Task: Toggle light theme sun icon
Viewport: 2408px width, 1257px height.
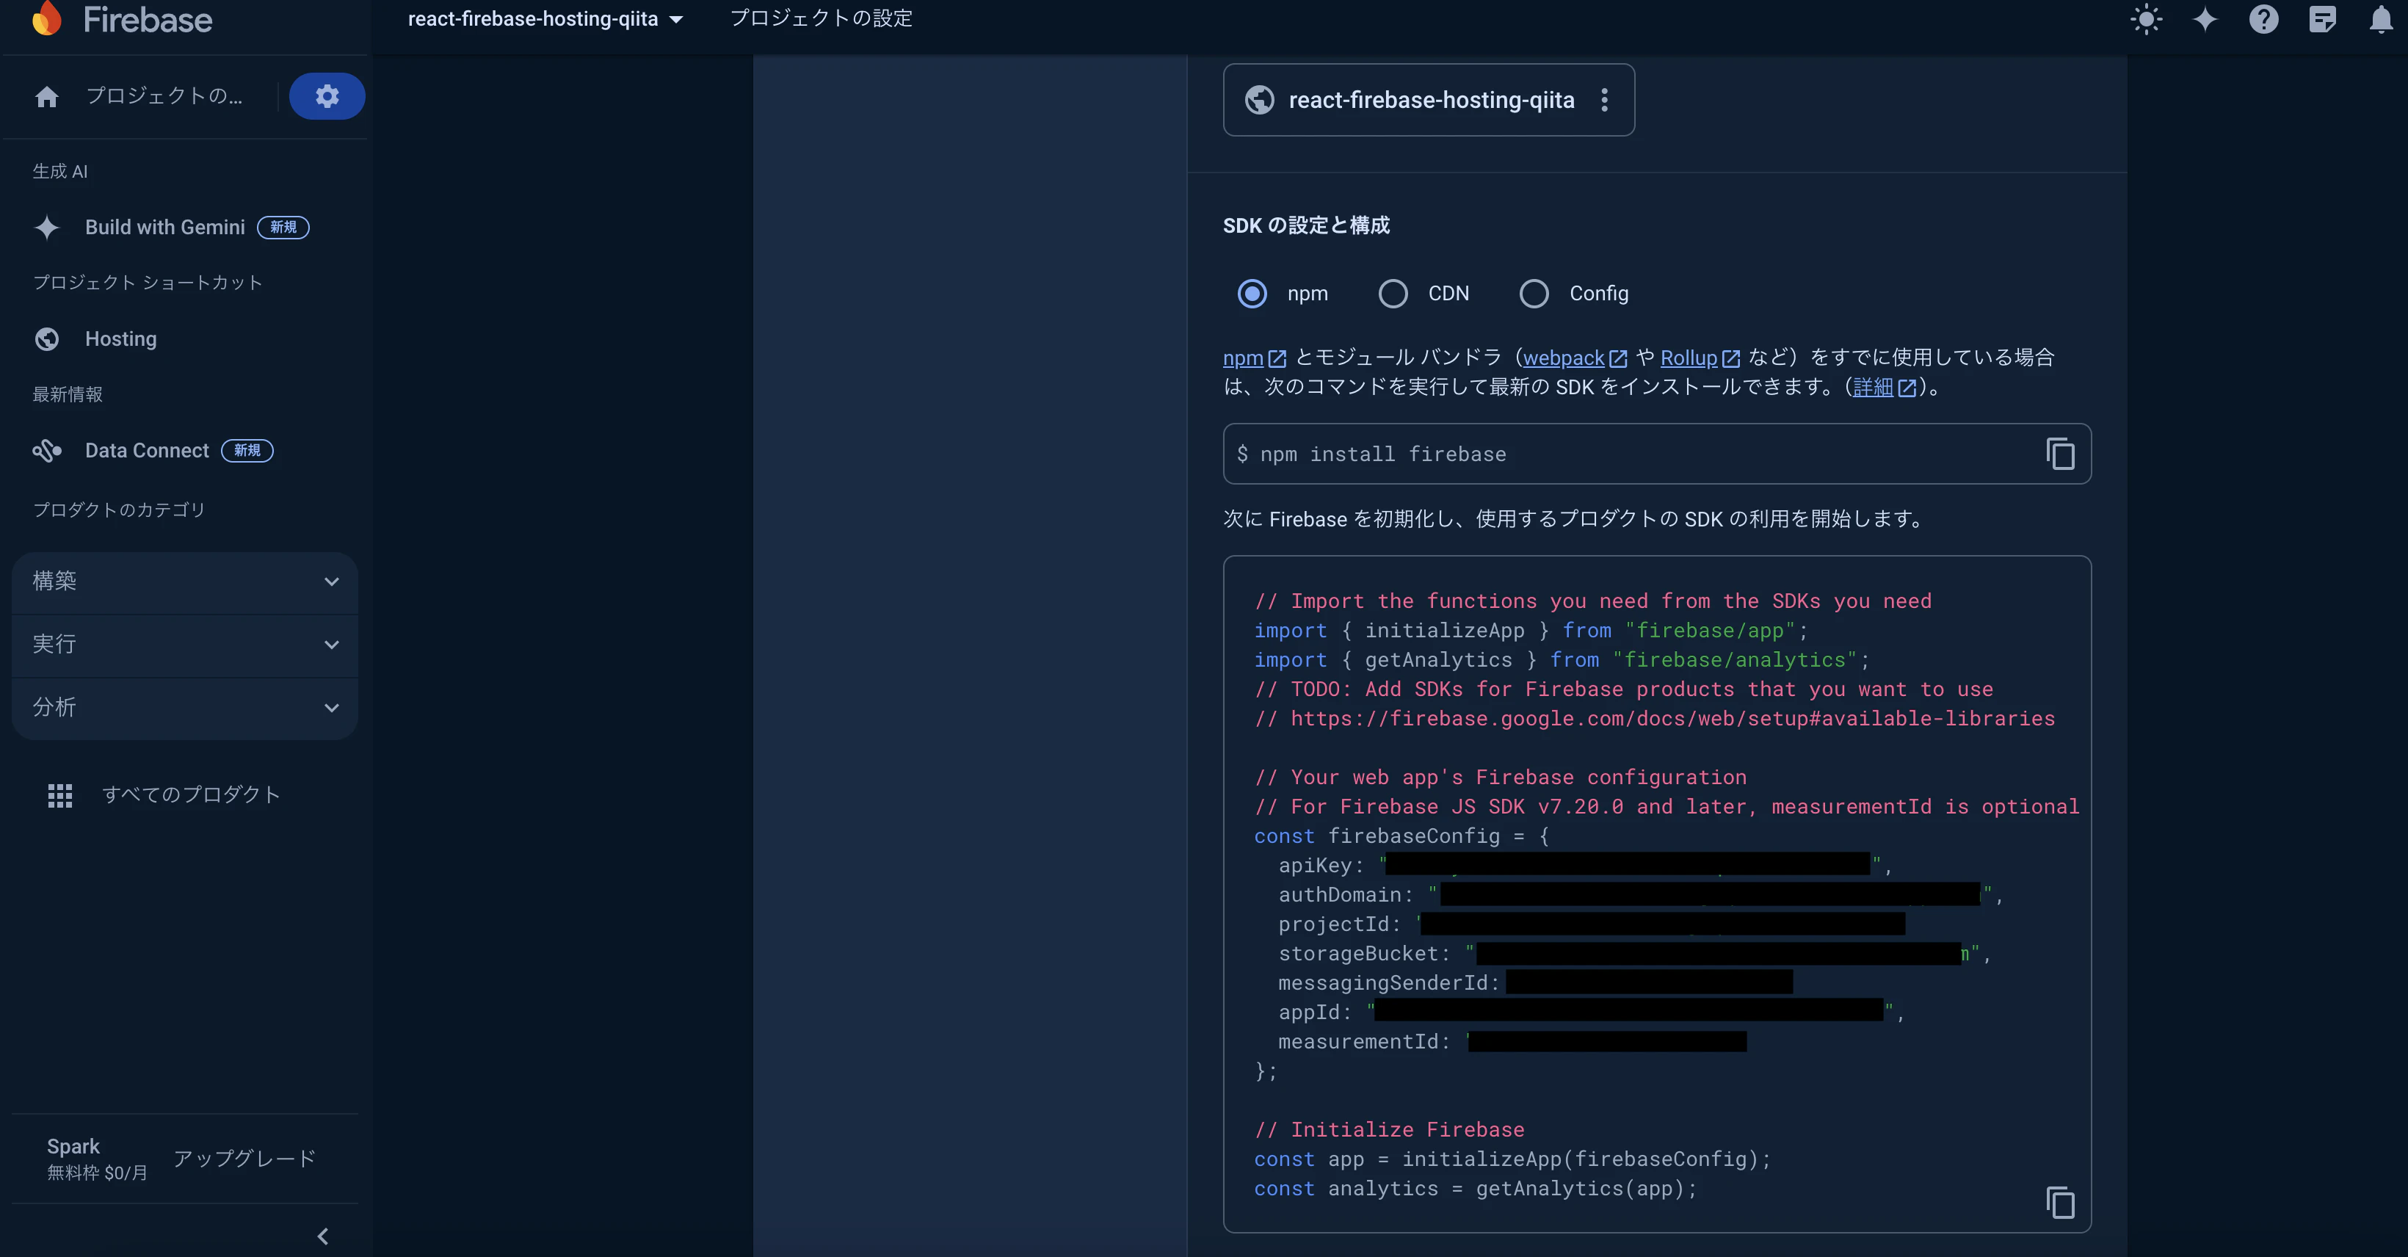Action: pos(2146,20)
